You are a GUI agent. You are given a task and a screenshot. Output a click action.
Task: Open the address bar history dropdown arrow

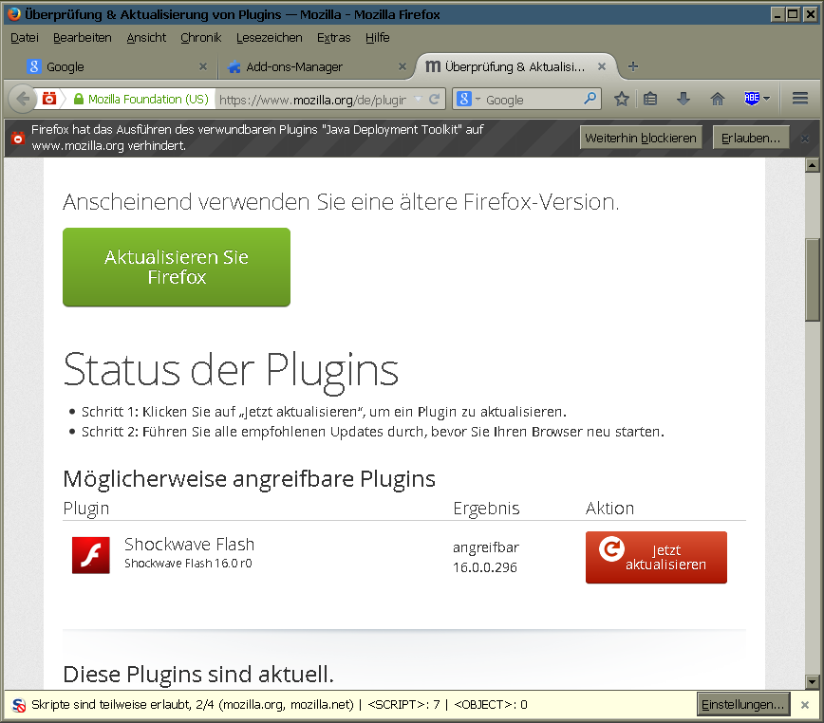tap(418, 99)
